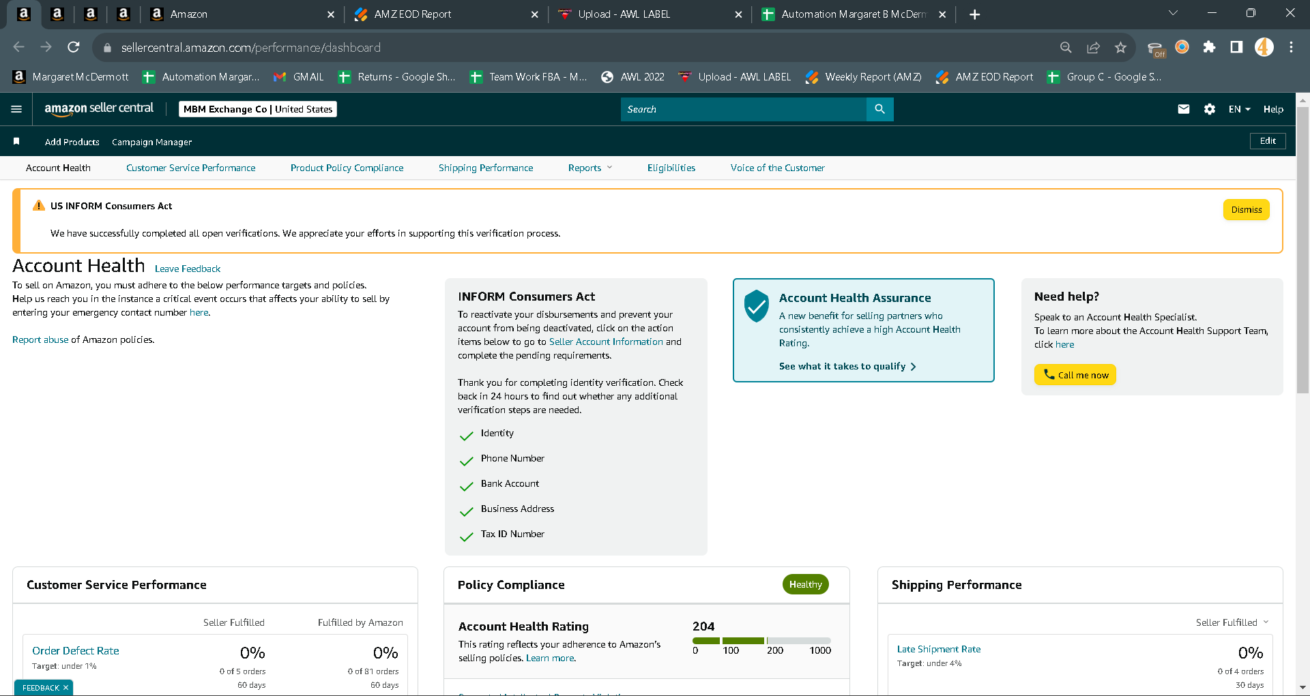Switch to Product Policy Compliance tab

pos(347,168)
